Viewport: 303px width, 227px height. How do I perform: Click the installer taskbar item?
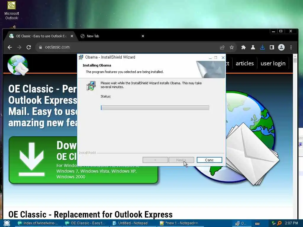pyautogui.click(x=241, y=223)
